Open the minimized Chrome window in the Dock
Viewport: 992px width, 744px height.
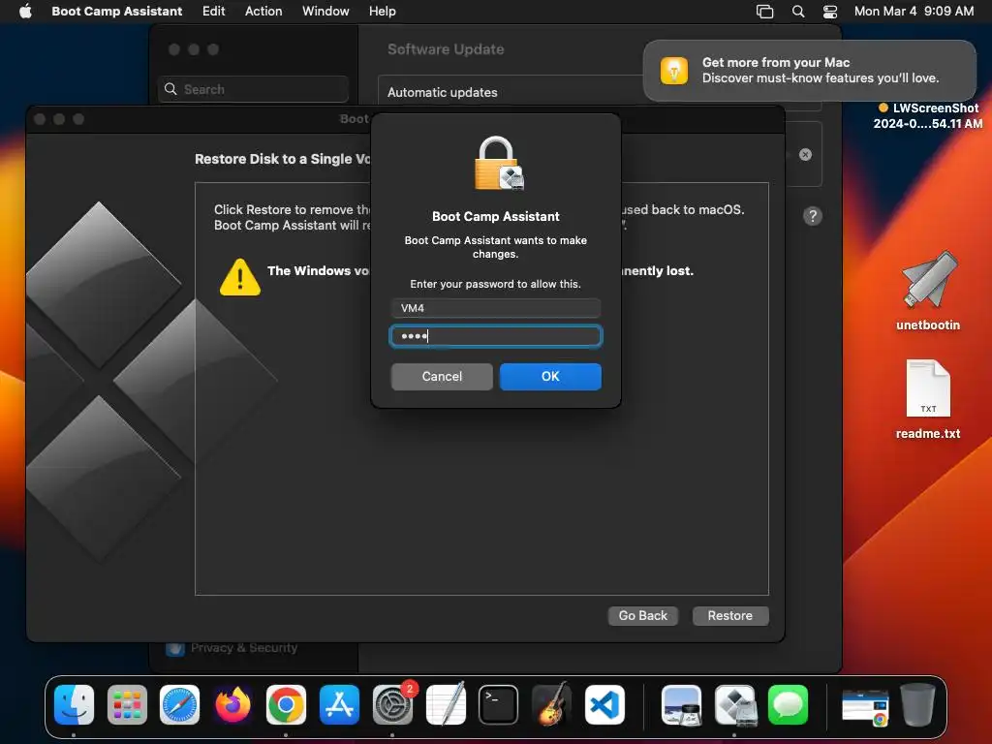point(865,706)
